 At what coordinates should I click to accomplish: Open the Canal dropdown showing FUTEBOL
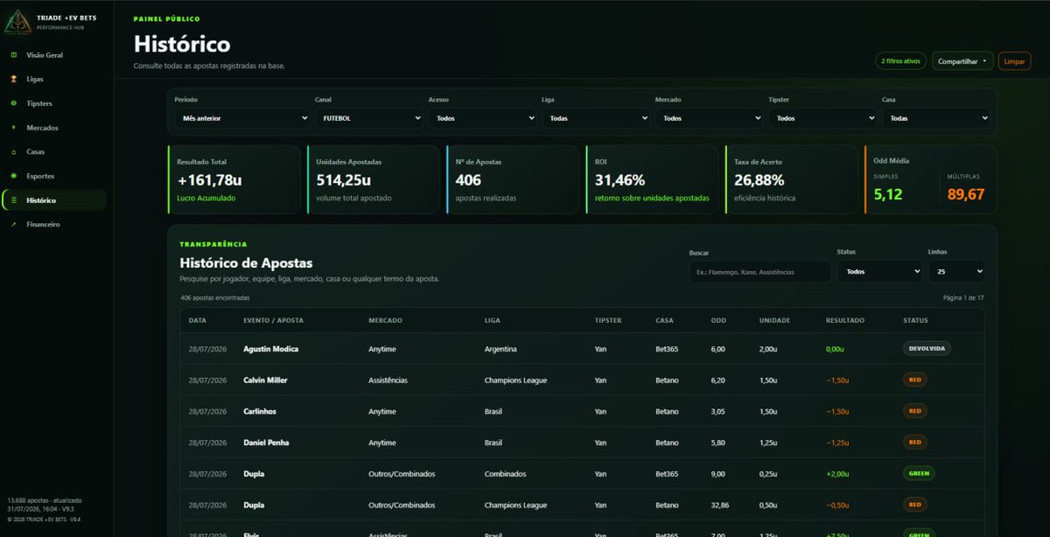(369, 118)
